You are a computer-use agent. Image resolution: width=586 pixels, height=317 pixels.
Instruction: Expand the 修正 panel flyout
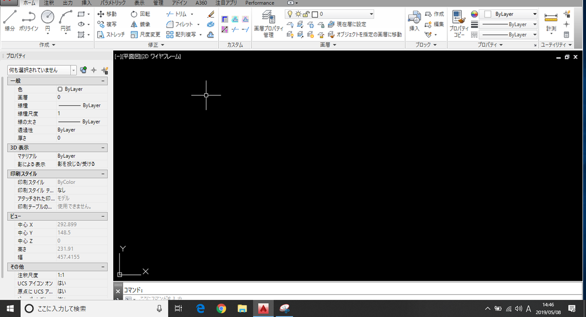pos(156,45)
